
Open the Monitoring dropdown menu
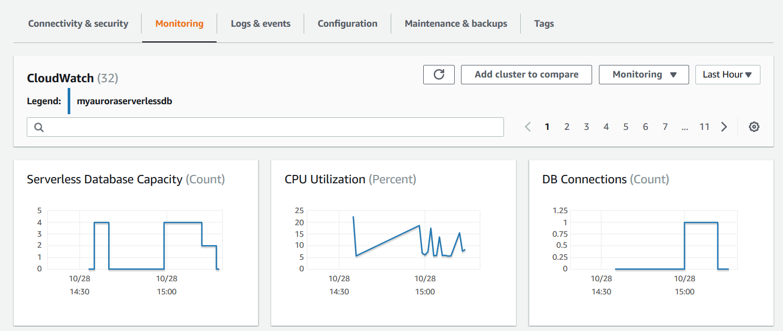(x=643, y=74)
